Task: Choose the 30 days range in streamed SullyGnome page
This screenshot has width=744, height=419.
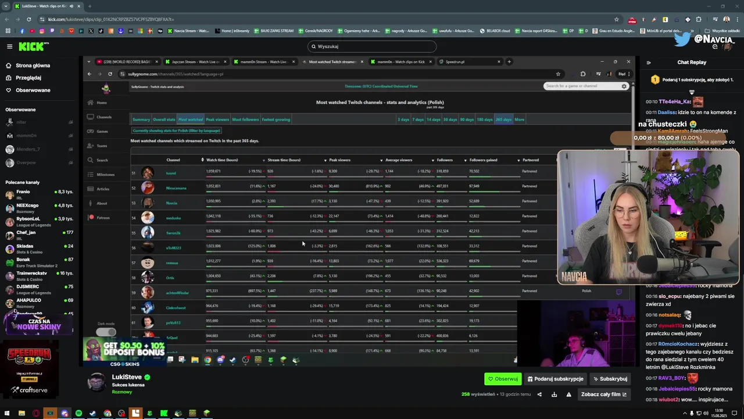Action: point(450,119)
